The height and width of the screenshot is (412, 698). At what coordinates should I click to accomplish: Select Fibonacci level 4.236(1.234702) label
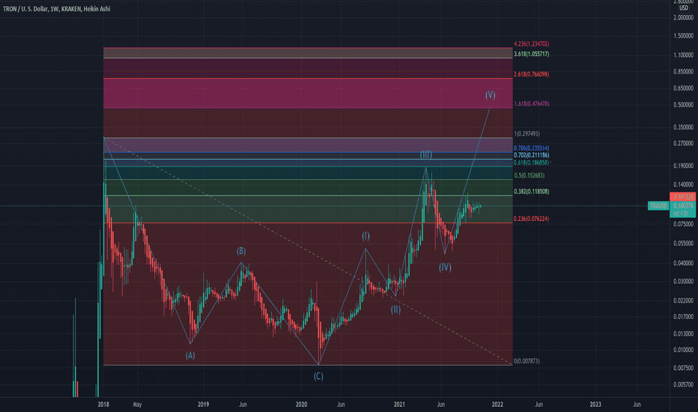(x=532, y=44)
